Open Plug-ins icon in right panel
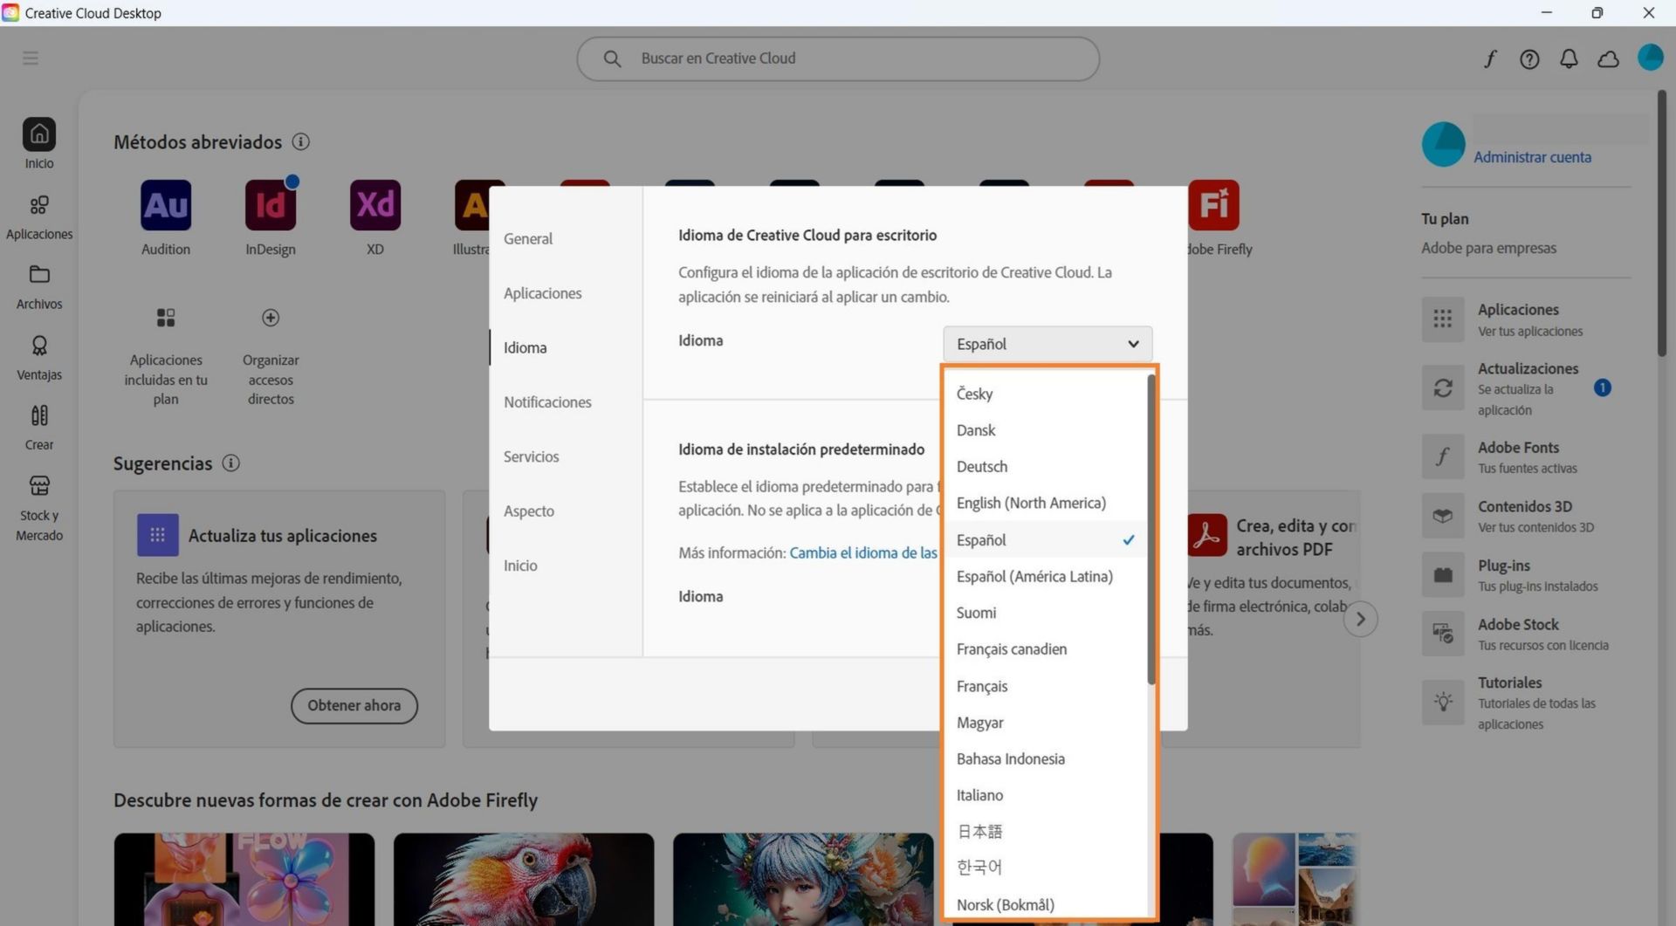This screenshot has height=926, width=1676. (x=1443, y=575)
